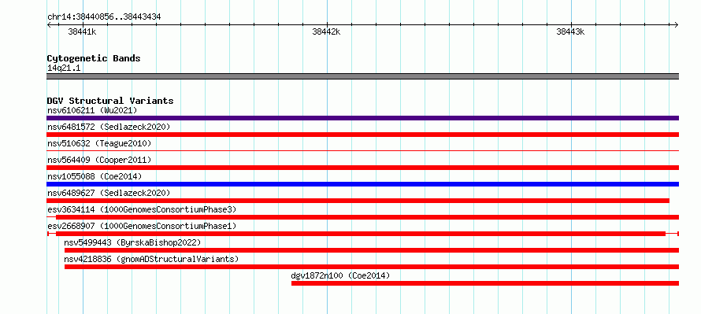Click the chr14:38440856..38443434 coordinates label
Image resolution: width=701 pixels, height=314 pixels.
[104, 17]
